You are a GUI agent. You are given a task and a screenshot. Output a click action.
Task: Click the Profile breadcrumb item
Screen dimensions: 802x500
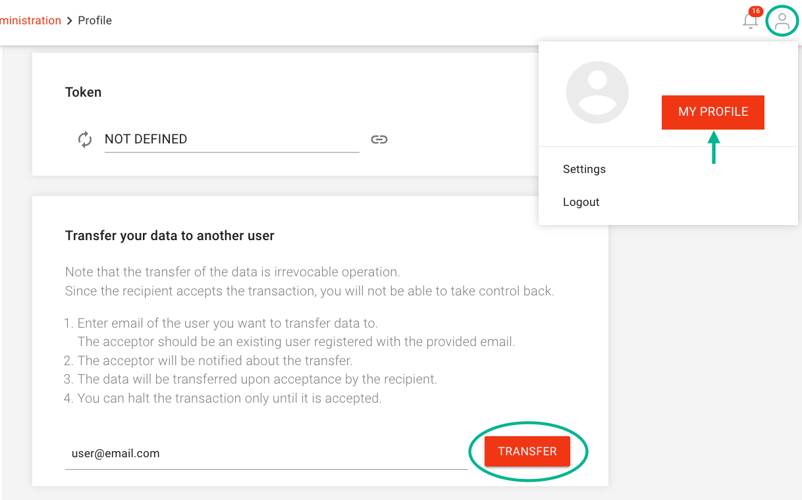(x=95, y=20)
